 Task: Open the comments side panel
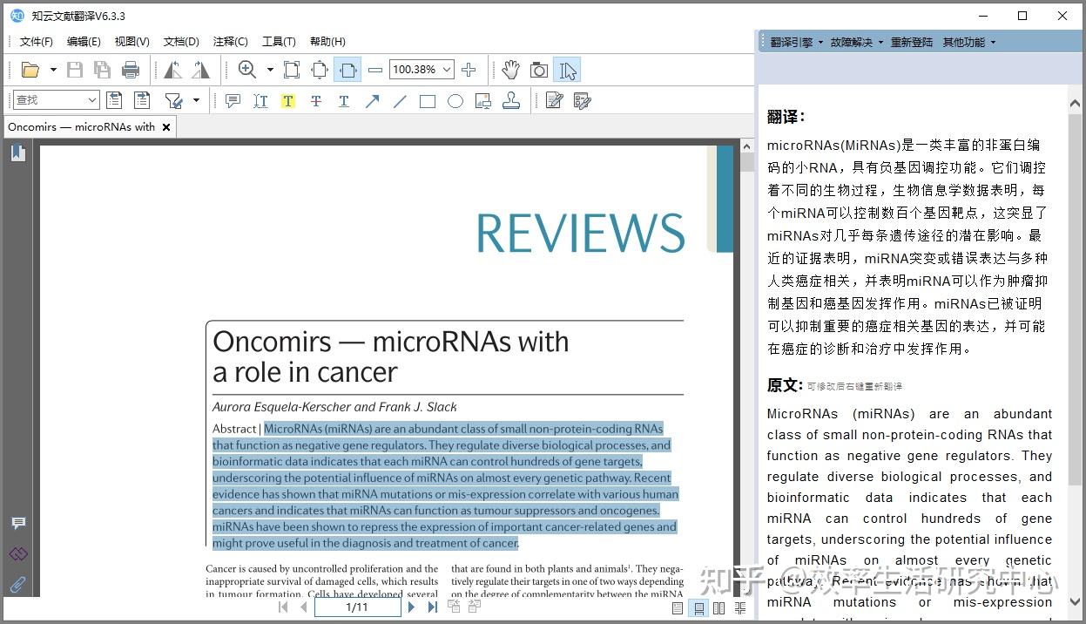(x=18, y=523)
